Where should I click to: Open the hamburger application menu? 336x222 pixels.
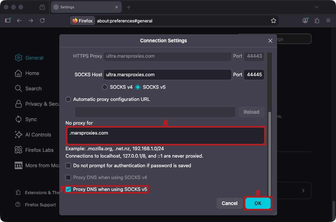click(x=328, y=21)
